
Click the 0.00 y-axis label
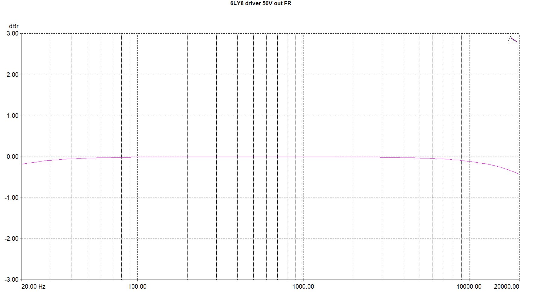point(12,157)
